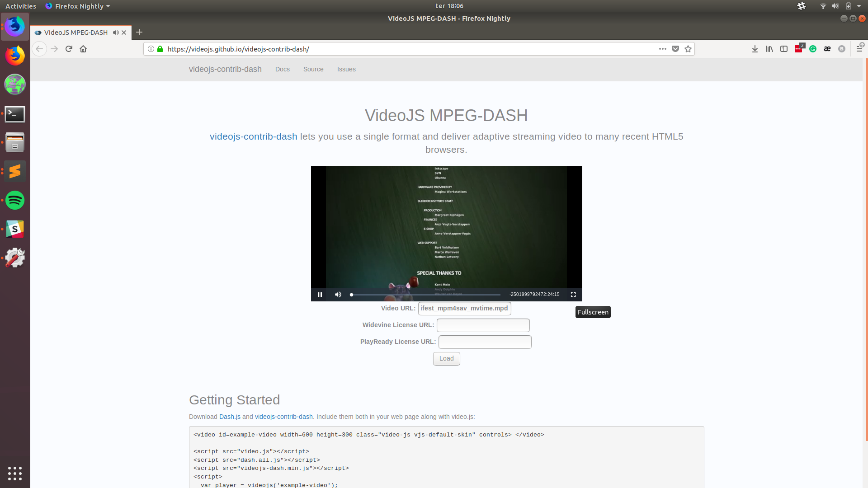This screenshot has width=868, height=488.
Task: Click the Grammarly extension icon
Action: (x=813, y=49)
